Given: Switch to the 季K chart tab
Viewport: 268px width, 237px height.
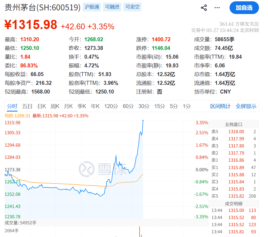Looking at the screenshot, I should tap(82, 106).
